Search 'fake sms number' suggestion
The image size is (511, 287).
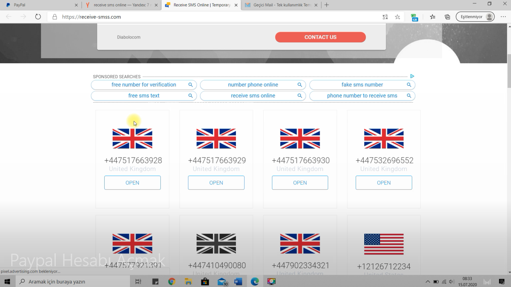(x=362, y=85)
